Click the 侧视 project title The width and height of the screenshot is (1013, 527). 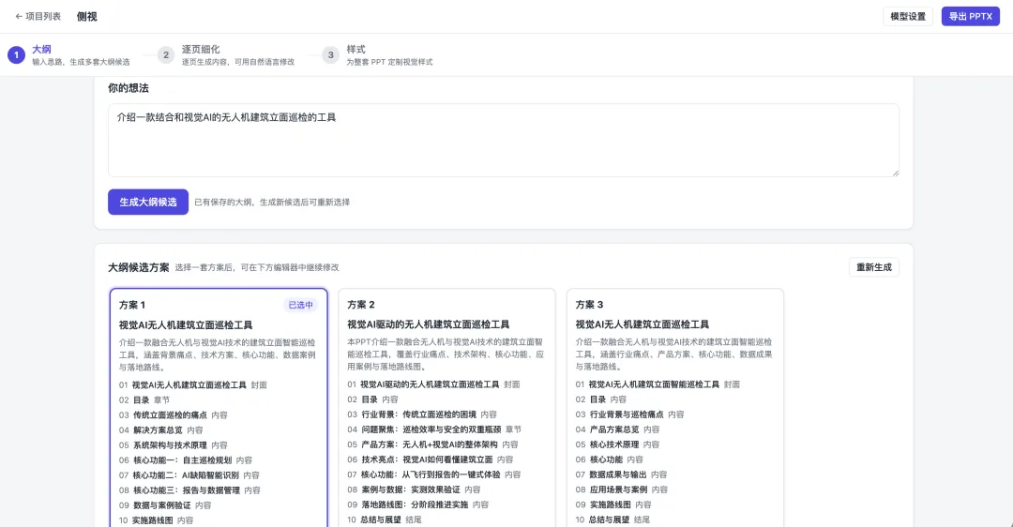pyautogui.click(x=86, y=16)
